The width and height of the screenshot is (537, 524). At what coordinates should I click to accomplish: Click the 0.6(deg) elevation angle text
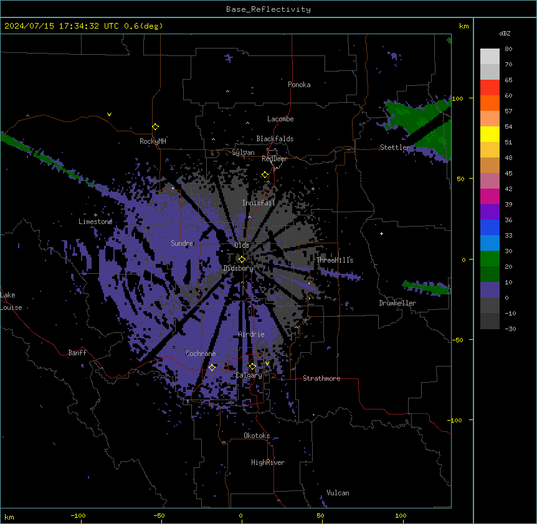[143, 26]
